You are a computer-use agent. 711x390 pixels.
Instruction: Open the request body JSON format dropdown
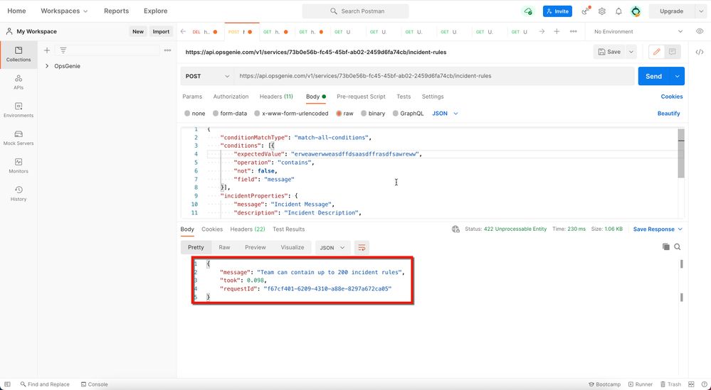point(445,114)
